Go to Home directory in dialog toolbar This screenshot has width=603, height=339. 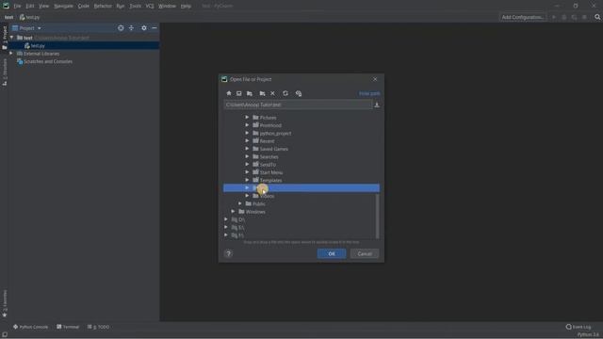point(229,93)
